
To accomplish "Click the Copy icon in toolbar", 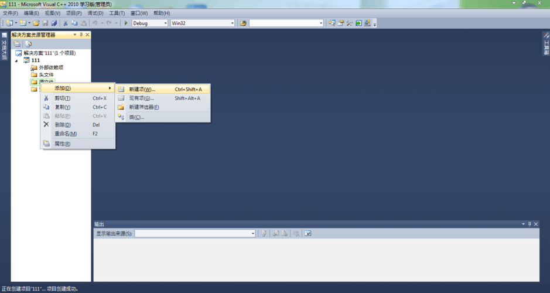I will [x=74, y=23].
